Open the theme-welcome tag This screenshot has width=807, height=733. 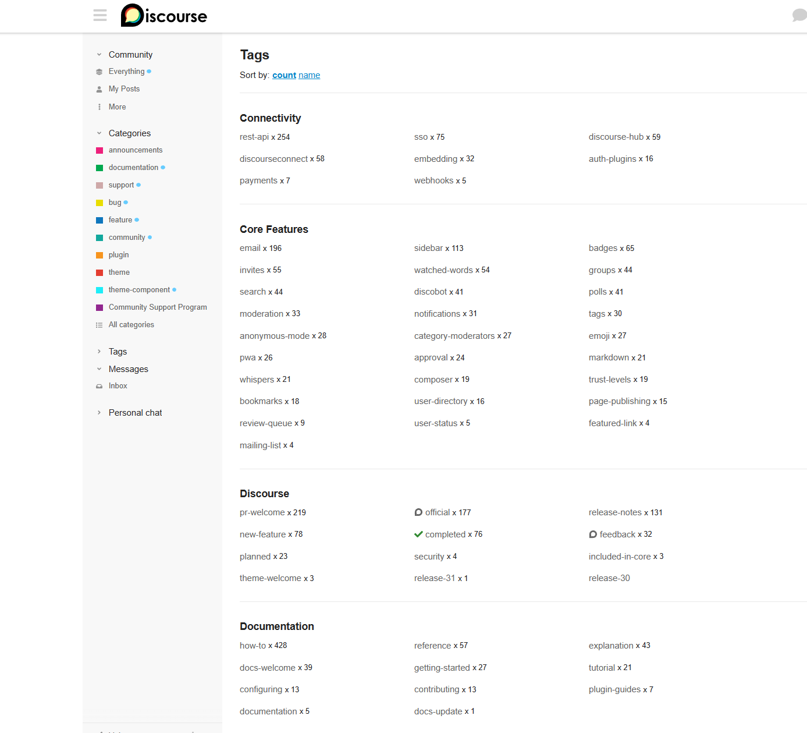click(271, 578)
